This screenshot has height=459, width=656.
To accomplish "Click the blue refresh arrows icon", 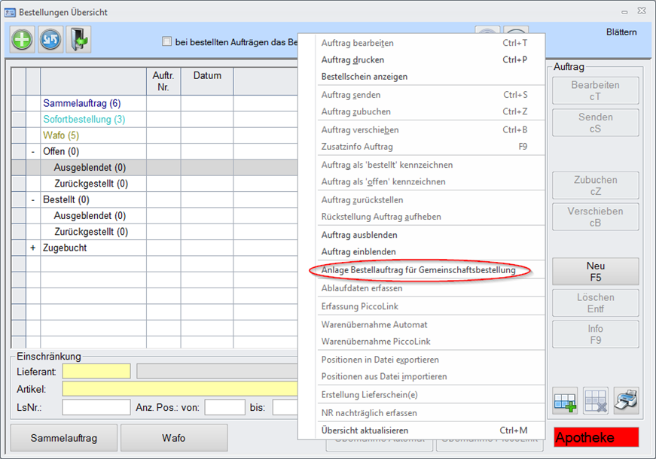I will [x=50, y=39].
